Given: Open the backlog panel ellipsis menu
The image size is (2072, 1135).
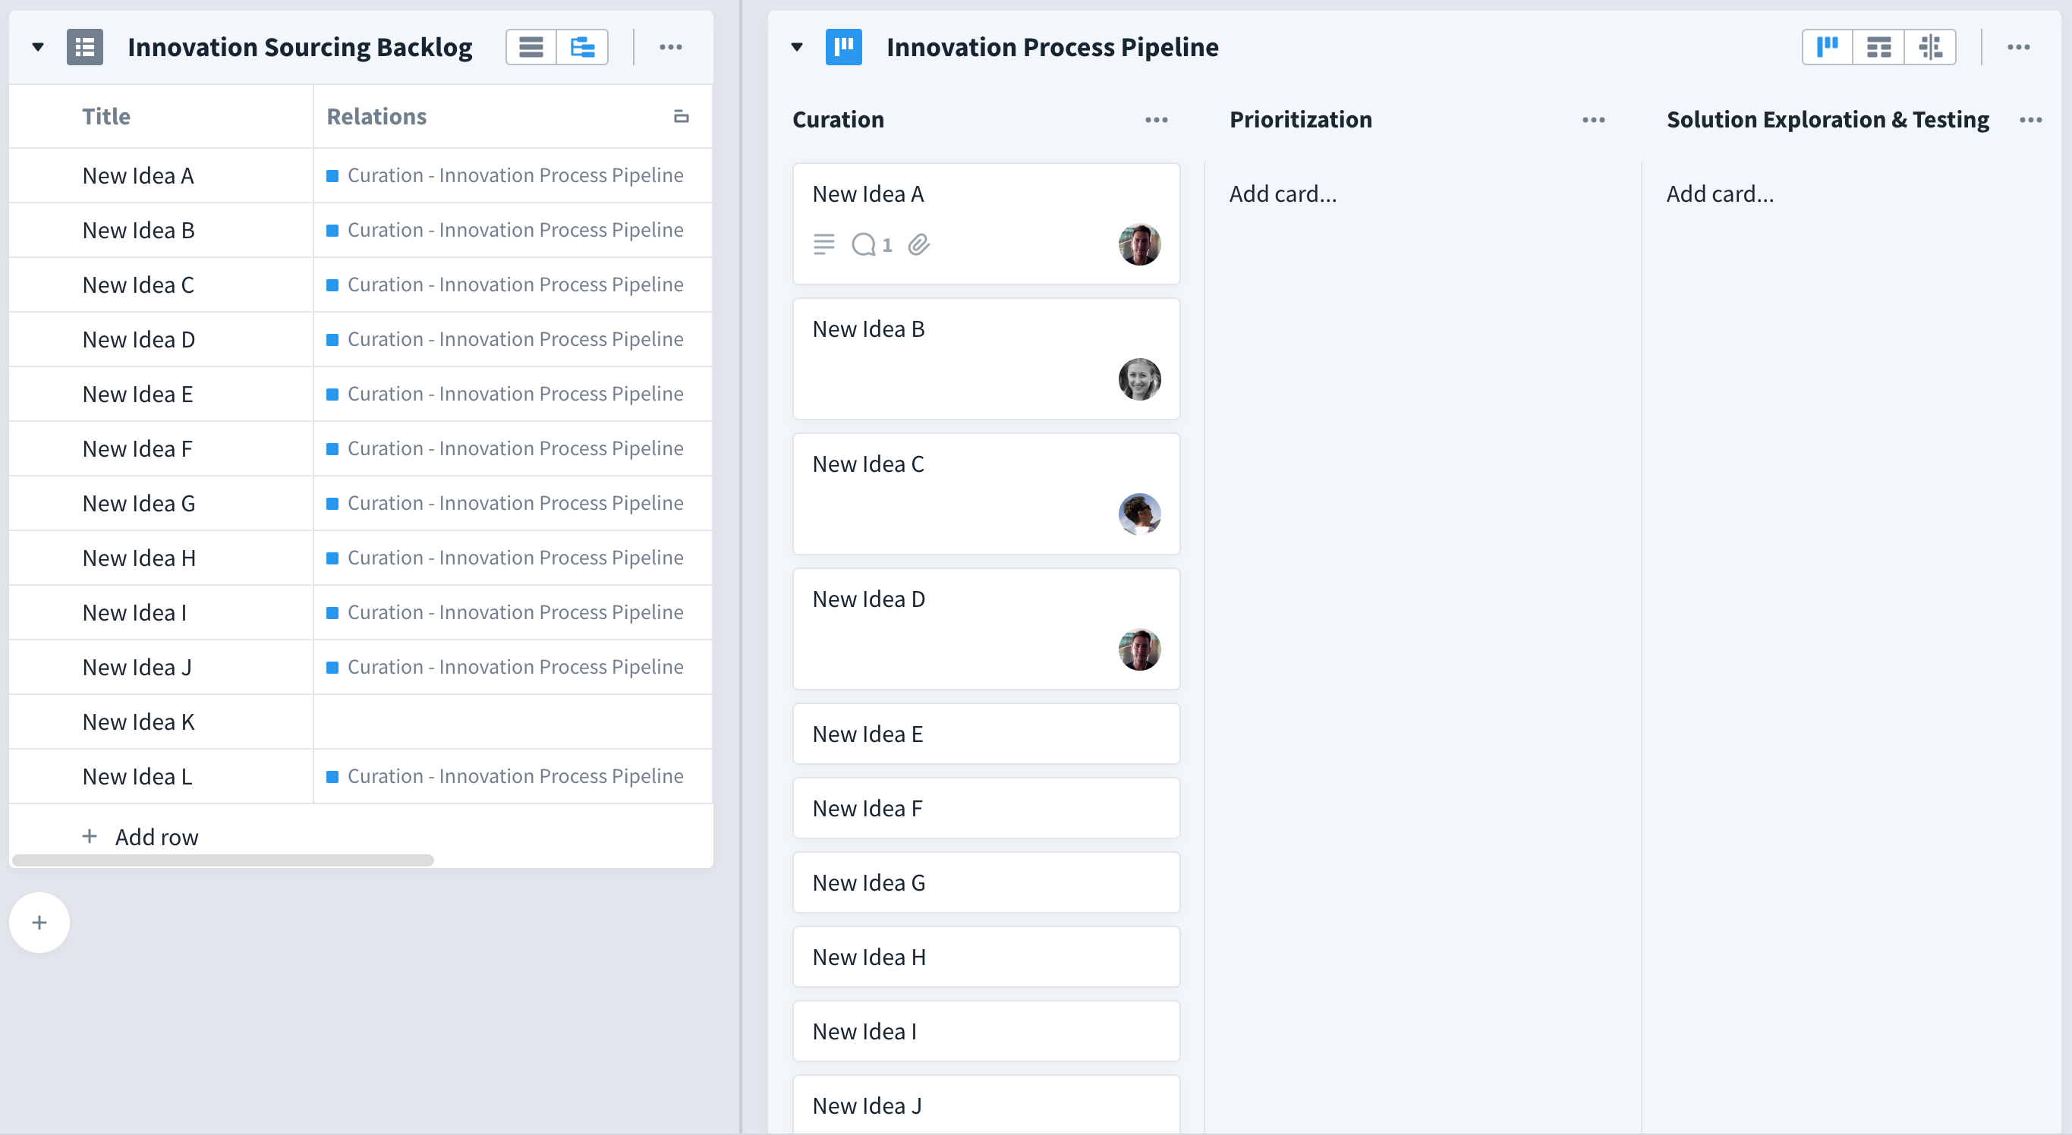Looking at the screenshot, I should [x=671, y=46].
